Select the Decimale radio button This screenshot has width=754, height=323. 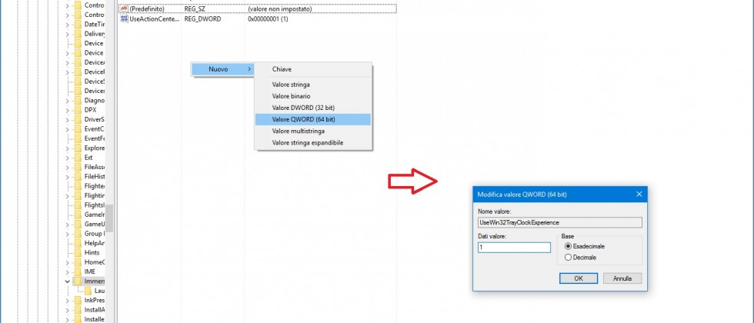(569, 258)
